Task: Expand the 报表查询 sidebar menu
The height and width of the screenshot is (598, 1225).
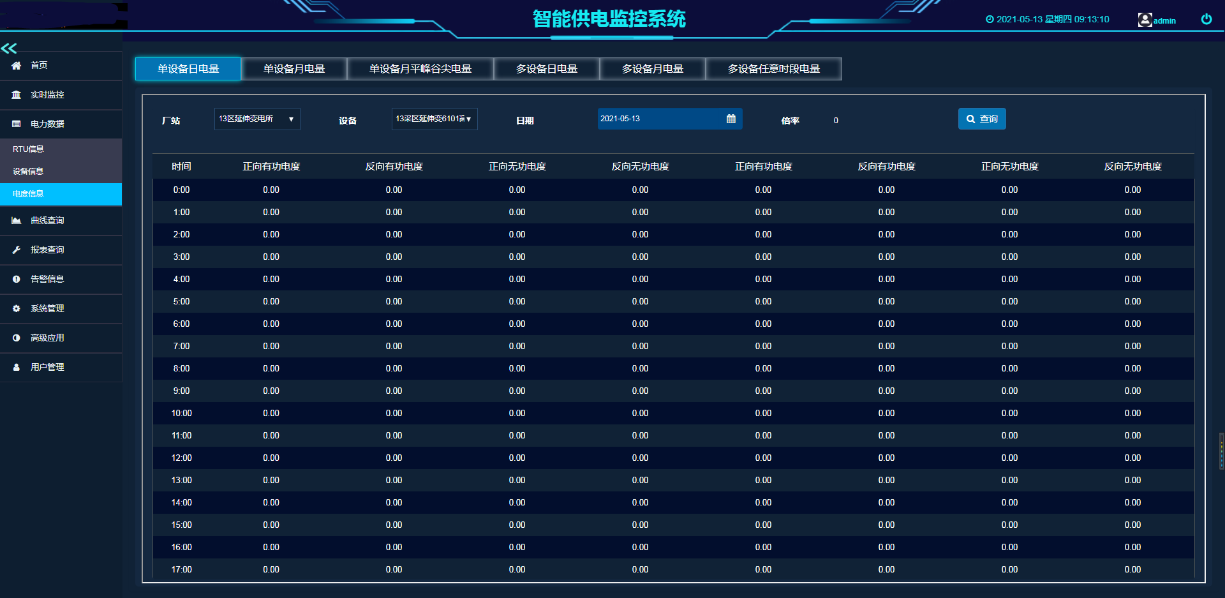Action: [x=47, y=250]
